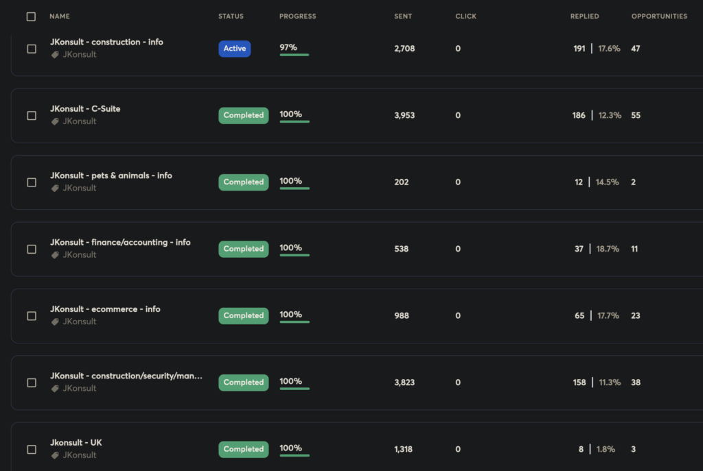Sort by the Name column header
The width and height of the screenshot is (703, 471).
tap(60, 16)
